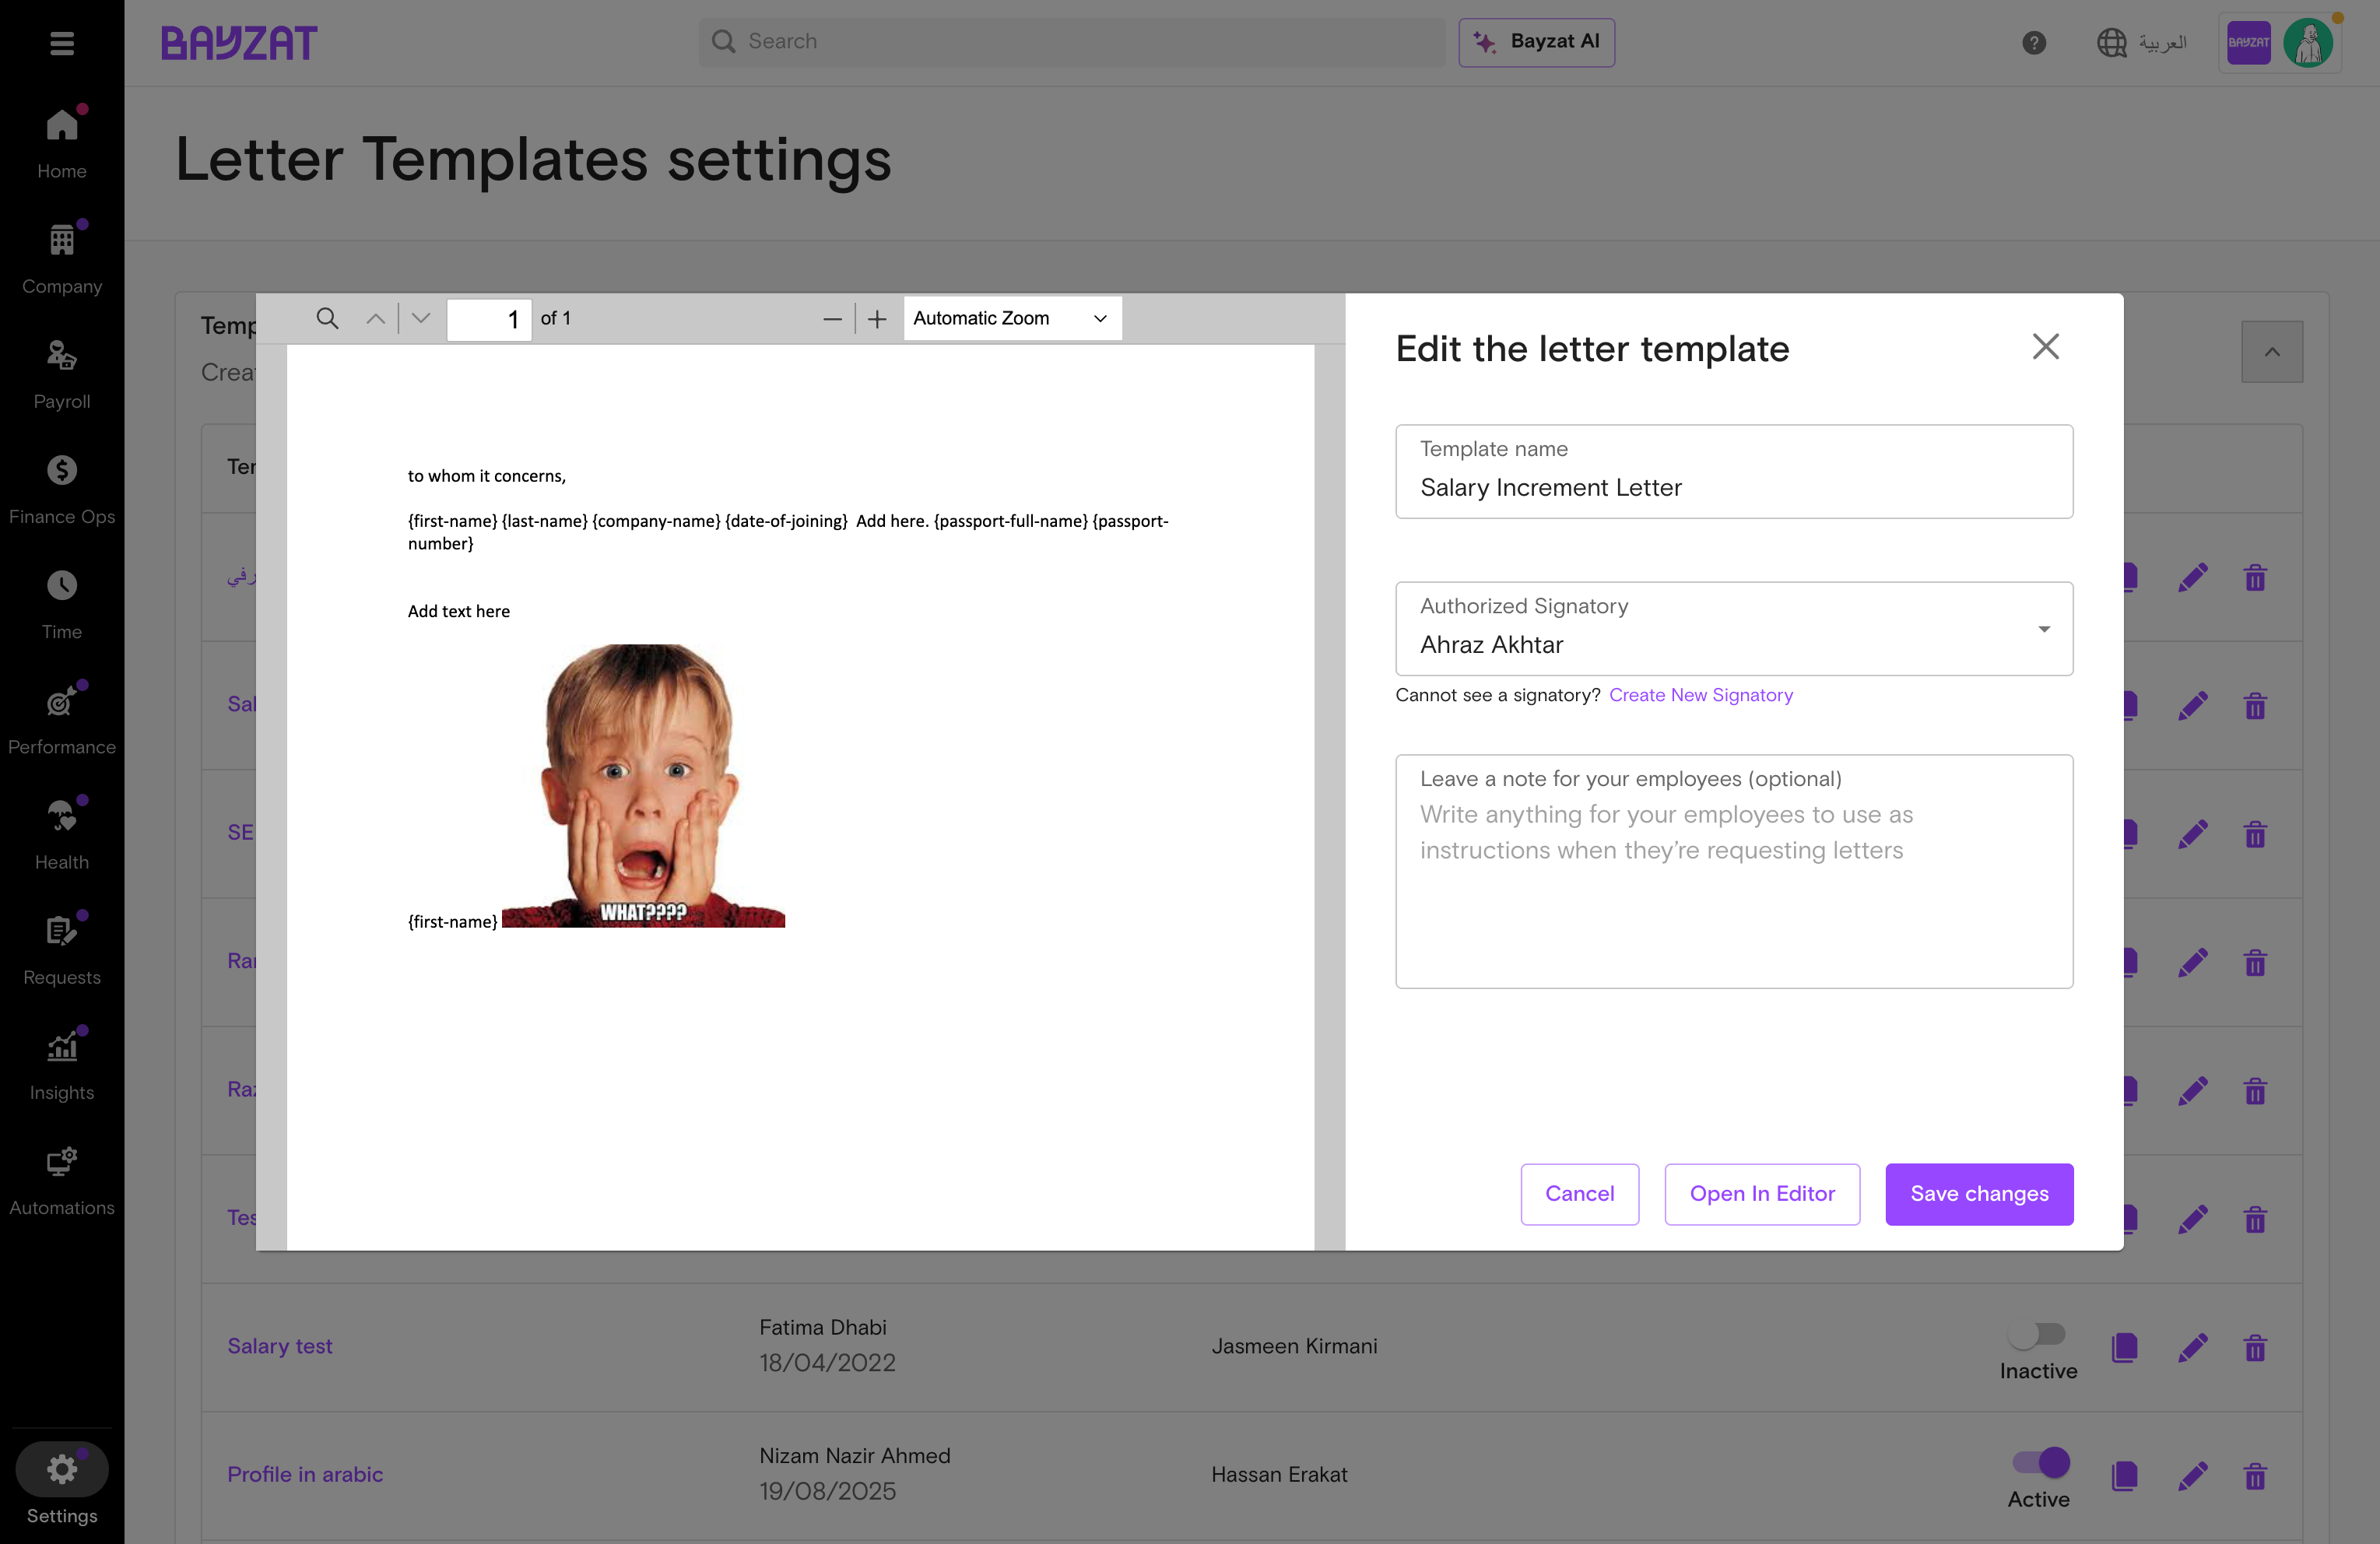This screenshot has width=2380, height=1544.
Task: Click the help question mark icon
Action: click(x=2033, y=43)
